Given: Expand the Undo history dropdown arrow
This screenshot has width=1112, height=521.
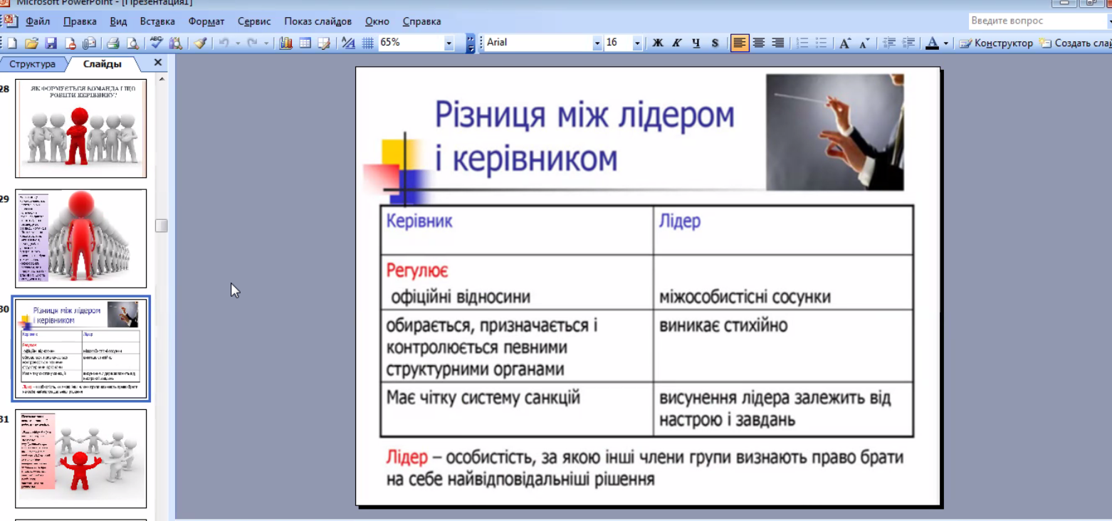Looking at the screenshot, I should click(x=237, y=43).
